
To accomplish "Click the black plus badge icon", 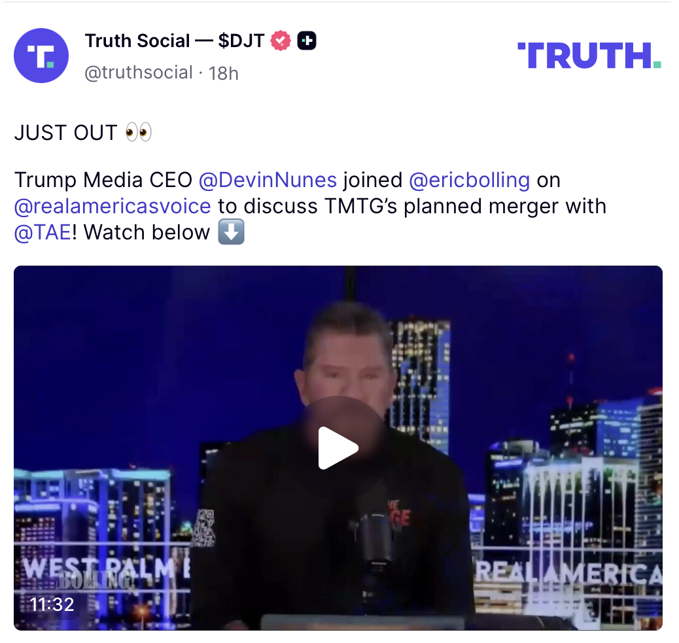I will coord(307,41).
